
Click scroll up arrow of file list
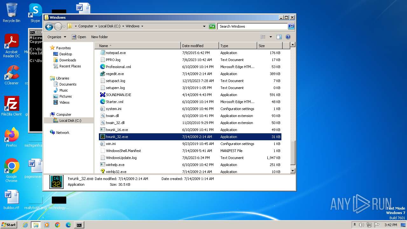pos(293,45)
